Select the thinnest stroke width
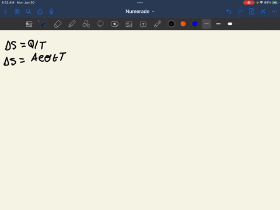Screen dimensions: 280x210 point(206,24)
